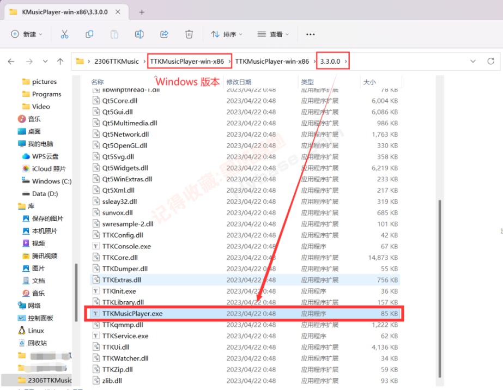Sort by 类型 column header
The height and width of the screenshot is (390, 503).
[307, 82]
